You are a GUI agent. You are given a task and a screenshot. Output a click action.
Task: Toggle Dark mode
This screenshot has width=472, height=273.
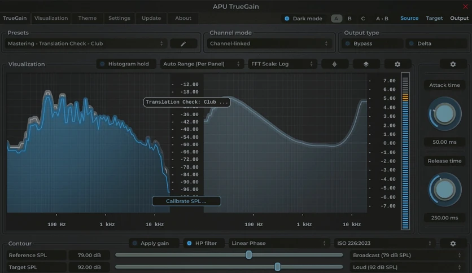pyautogui.click(x=304, y=19)
